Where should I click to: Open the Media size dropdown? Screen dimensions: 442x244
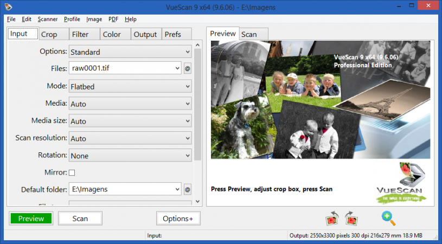coord(130,121)
